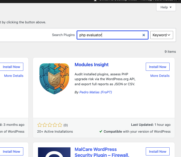Click the 'Search Plugins' label
181x157 pixels.
click(x=63, y=35)
